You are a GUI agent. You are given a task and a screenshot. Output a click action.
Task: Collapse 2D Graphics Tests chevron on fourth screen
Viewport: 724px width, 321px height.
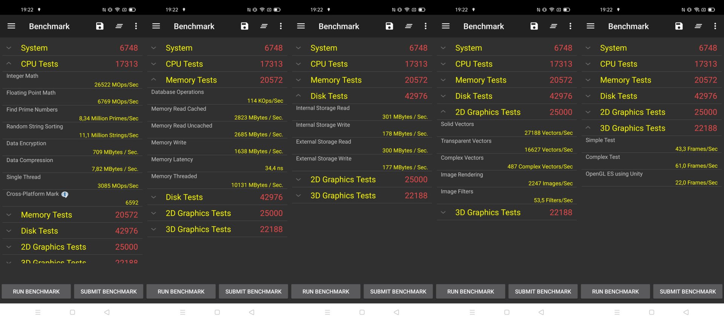443,112
